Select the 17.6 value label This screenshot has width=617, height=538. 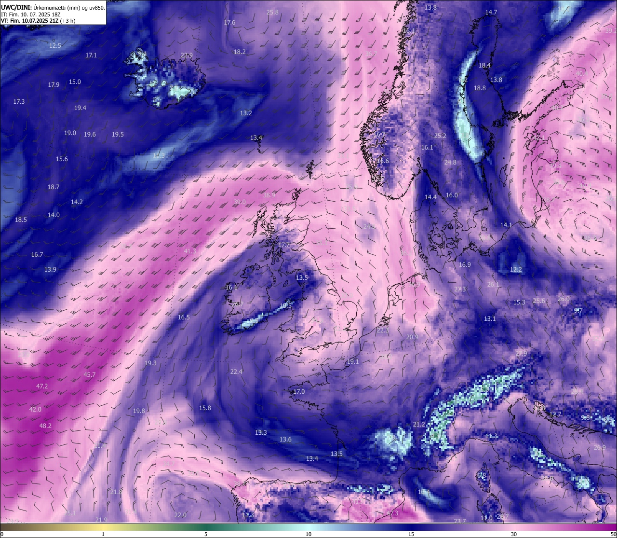click(x=229, y=22)
